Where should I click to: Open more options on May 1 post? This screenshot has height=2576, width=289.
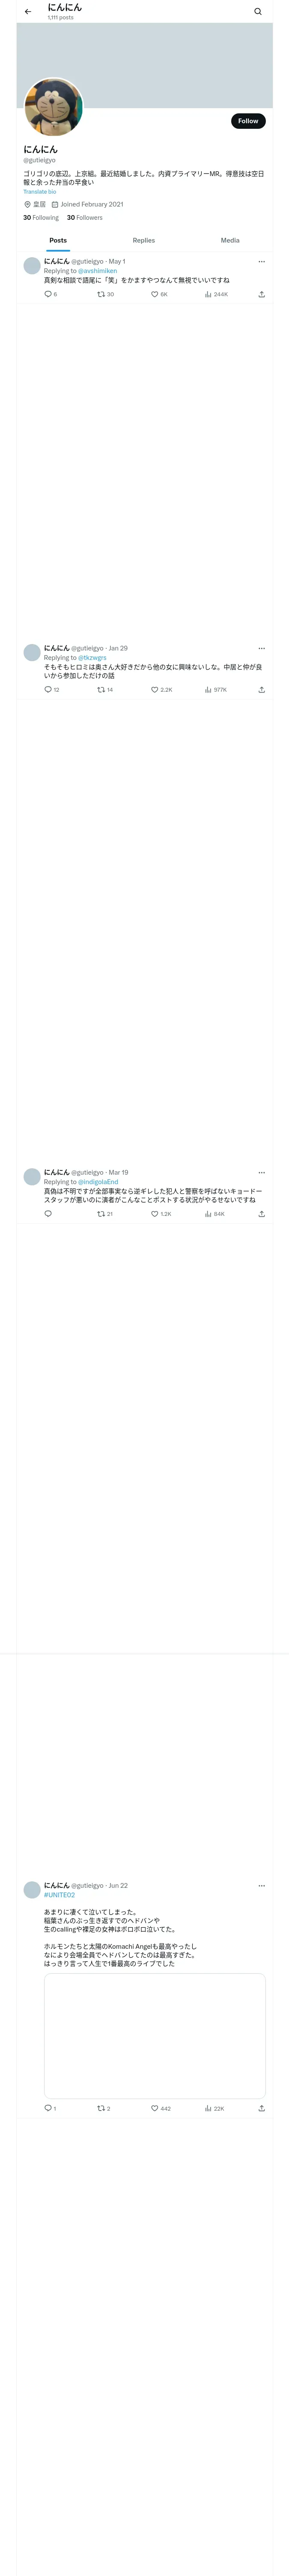point(261,262)
